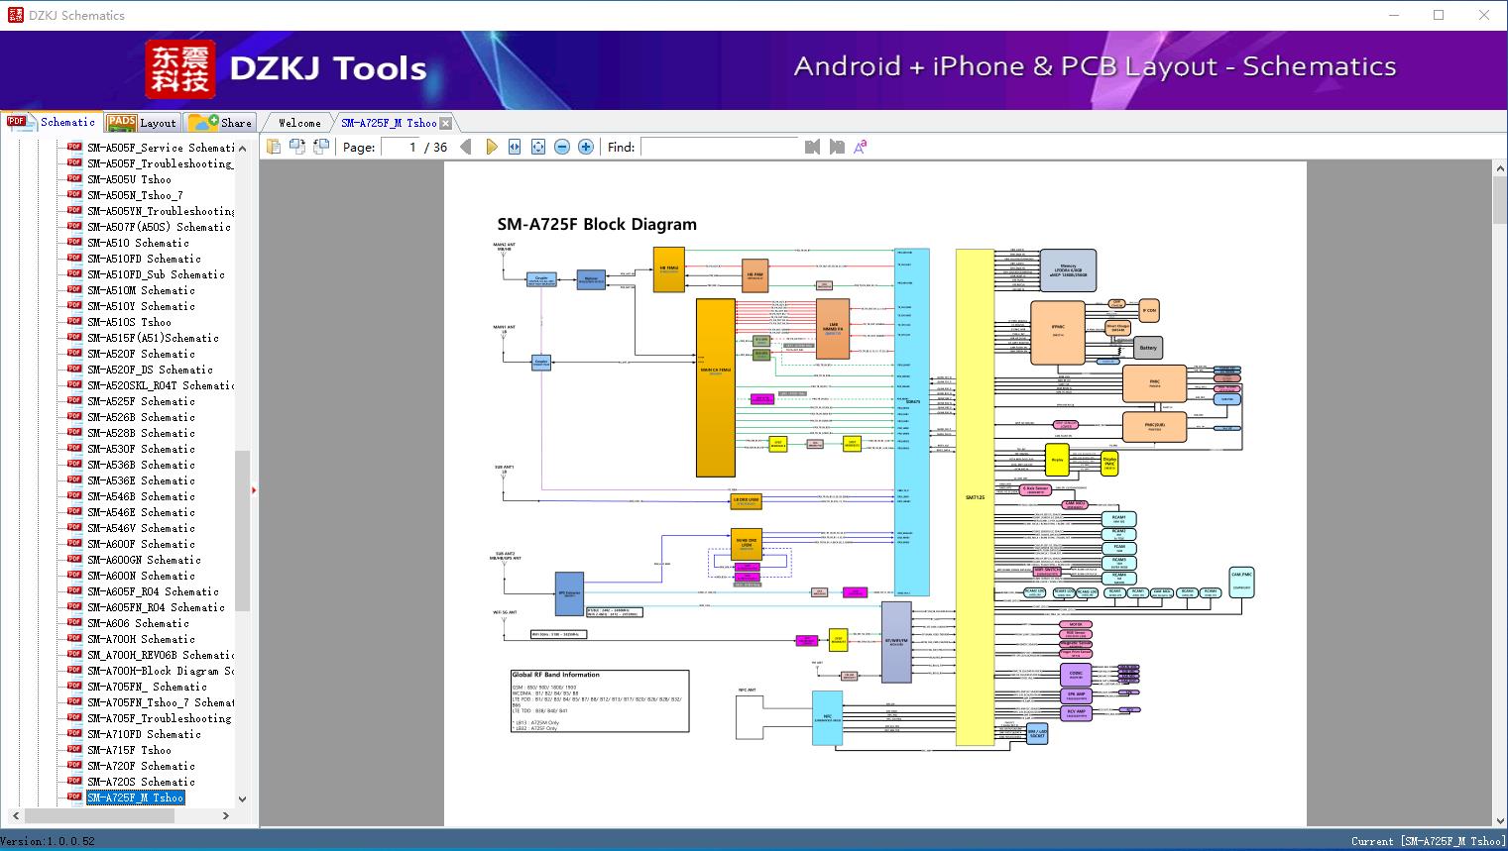Image resolution: width=1508 pixels, height=851 pixels.
Task: Open SM-A505F_Service Schematic in the tree
Action: [161, 148]
